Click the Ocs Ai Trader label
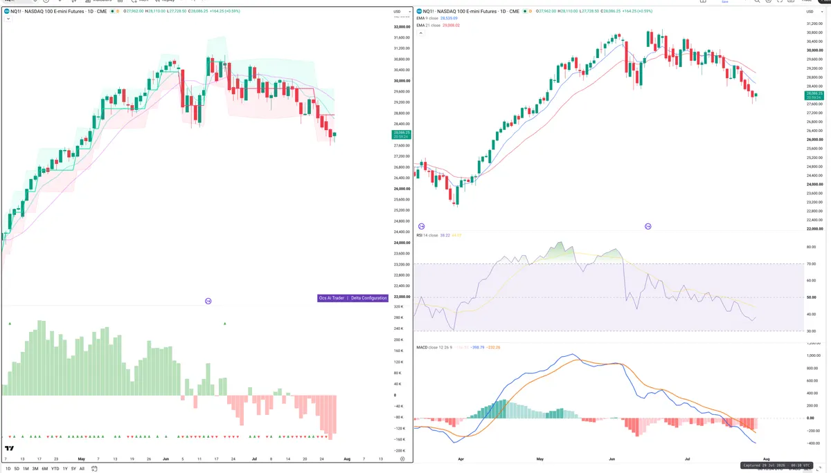831x473 pixels. [332, 298]
